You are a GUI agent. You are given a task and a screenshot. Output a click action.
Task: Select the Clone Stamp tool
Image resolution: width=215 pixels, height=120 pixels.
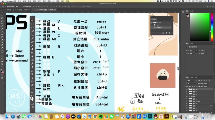click(2, 34)
